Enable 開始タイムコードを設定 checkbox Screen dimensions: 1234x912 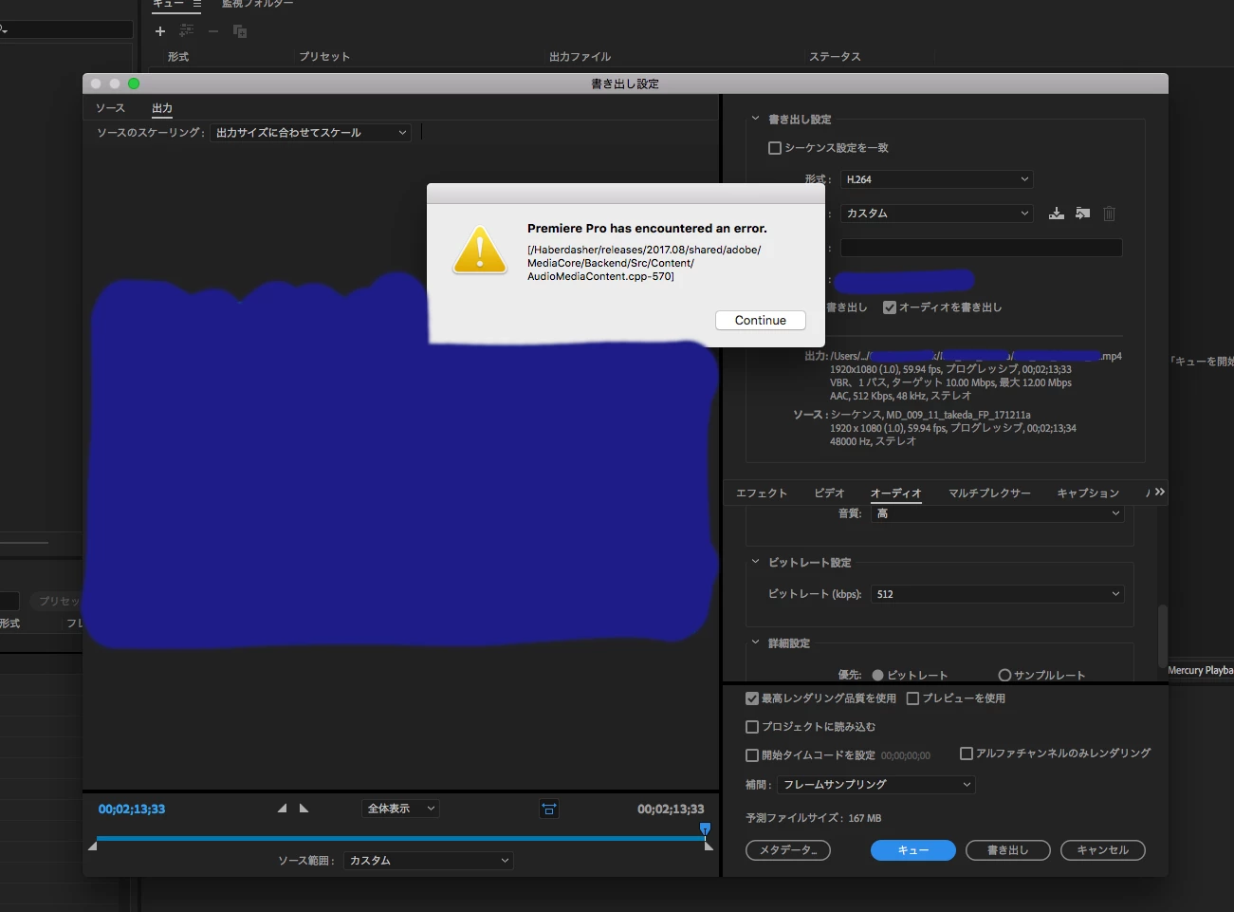click(752, 755)
